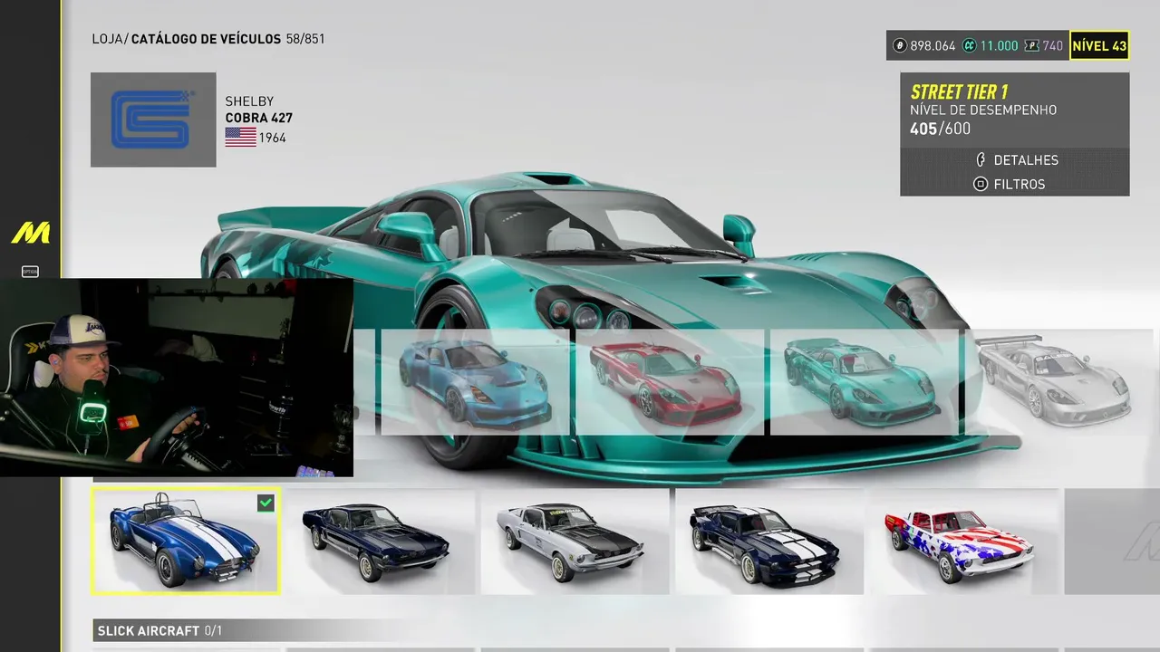This screenshot has height=652, width=1160.
Task: Click the COBRA 427 model name
Action: pos(259,118)
